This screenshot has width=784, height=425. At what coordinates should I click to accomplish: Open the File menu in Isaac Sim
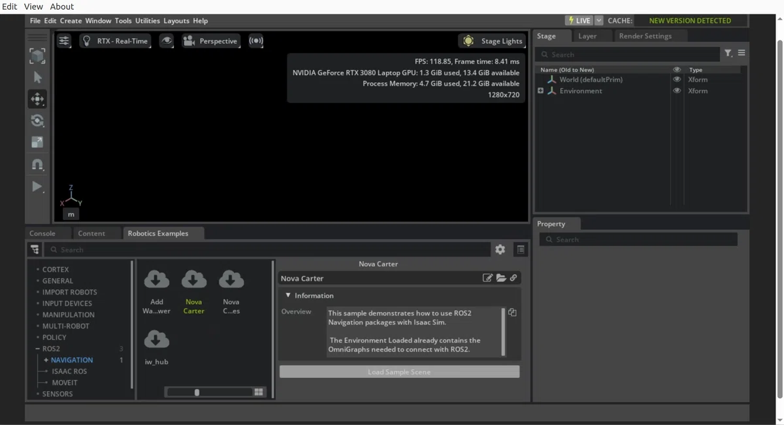pos(35,21)
